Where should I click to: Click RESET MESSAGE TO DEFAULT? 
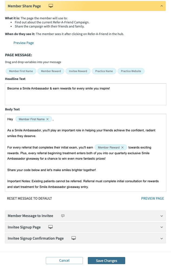(x=29, y=198)
